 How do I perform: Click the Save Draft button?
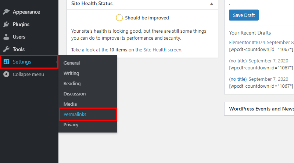pyautogui.click(x=244, y=15)
